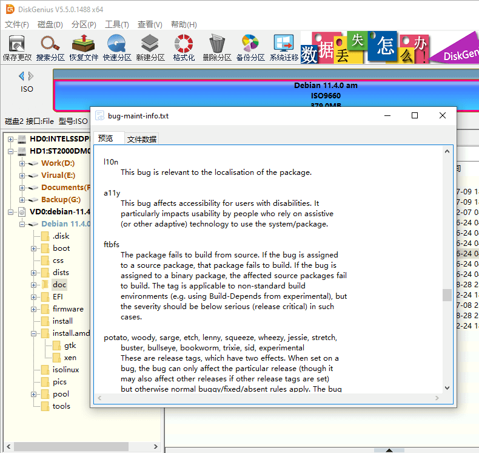Open the 格式化 format tool
This screenshot has height=453, width=479.
point(184,48)
